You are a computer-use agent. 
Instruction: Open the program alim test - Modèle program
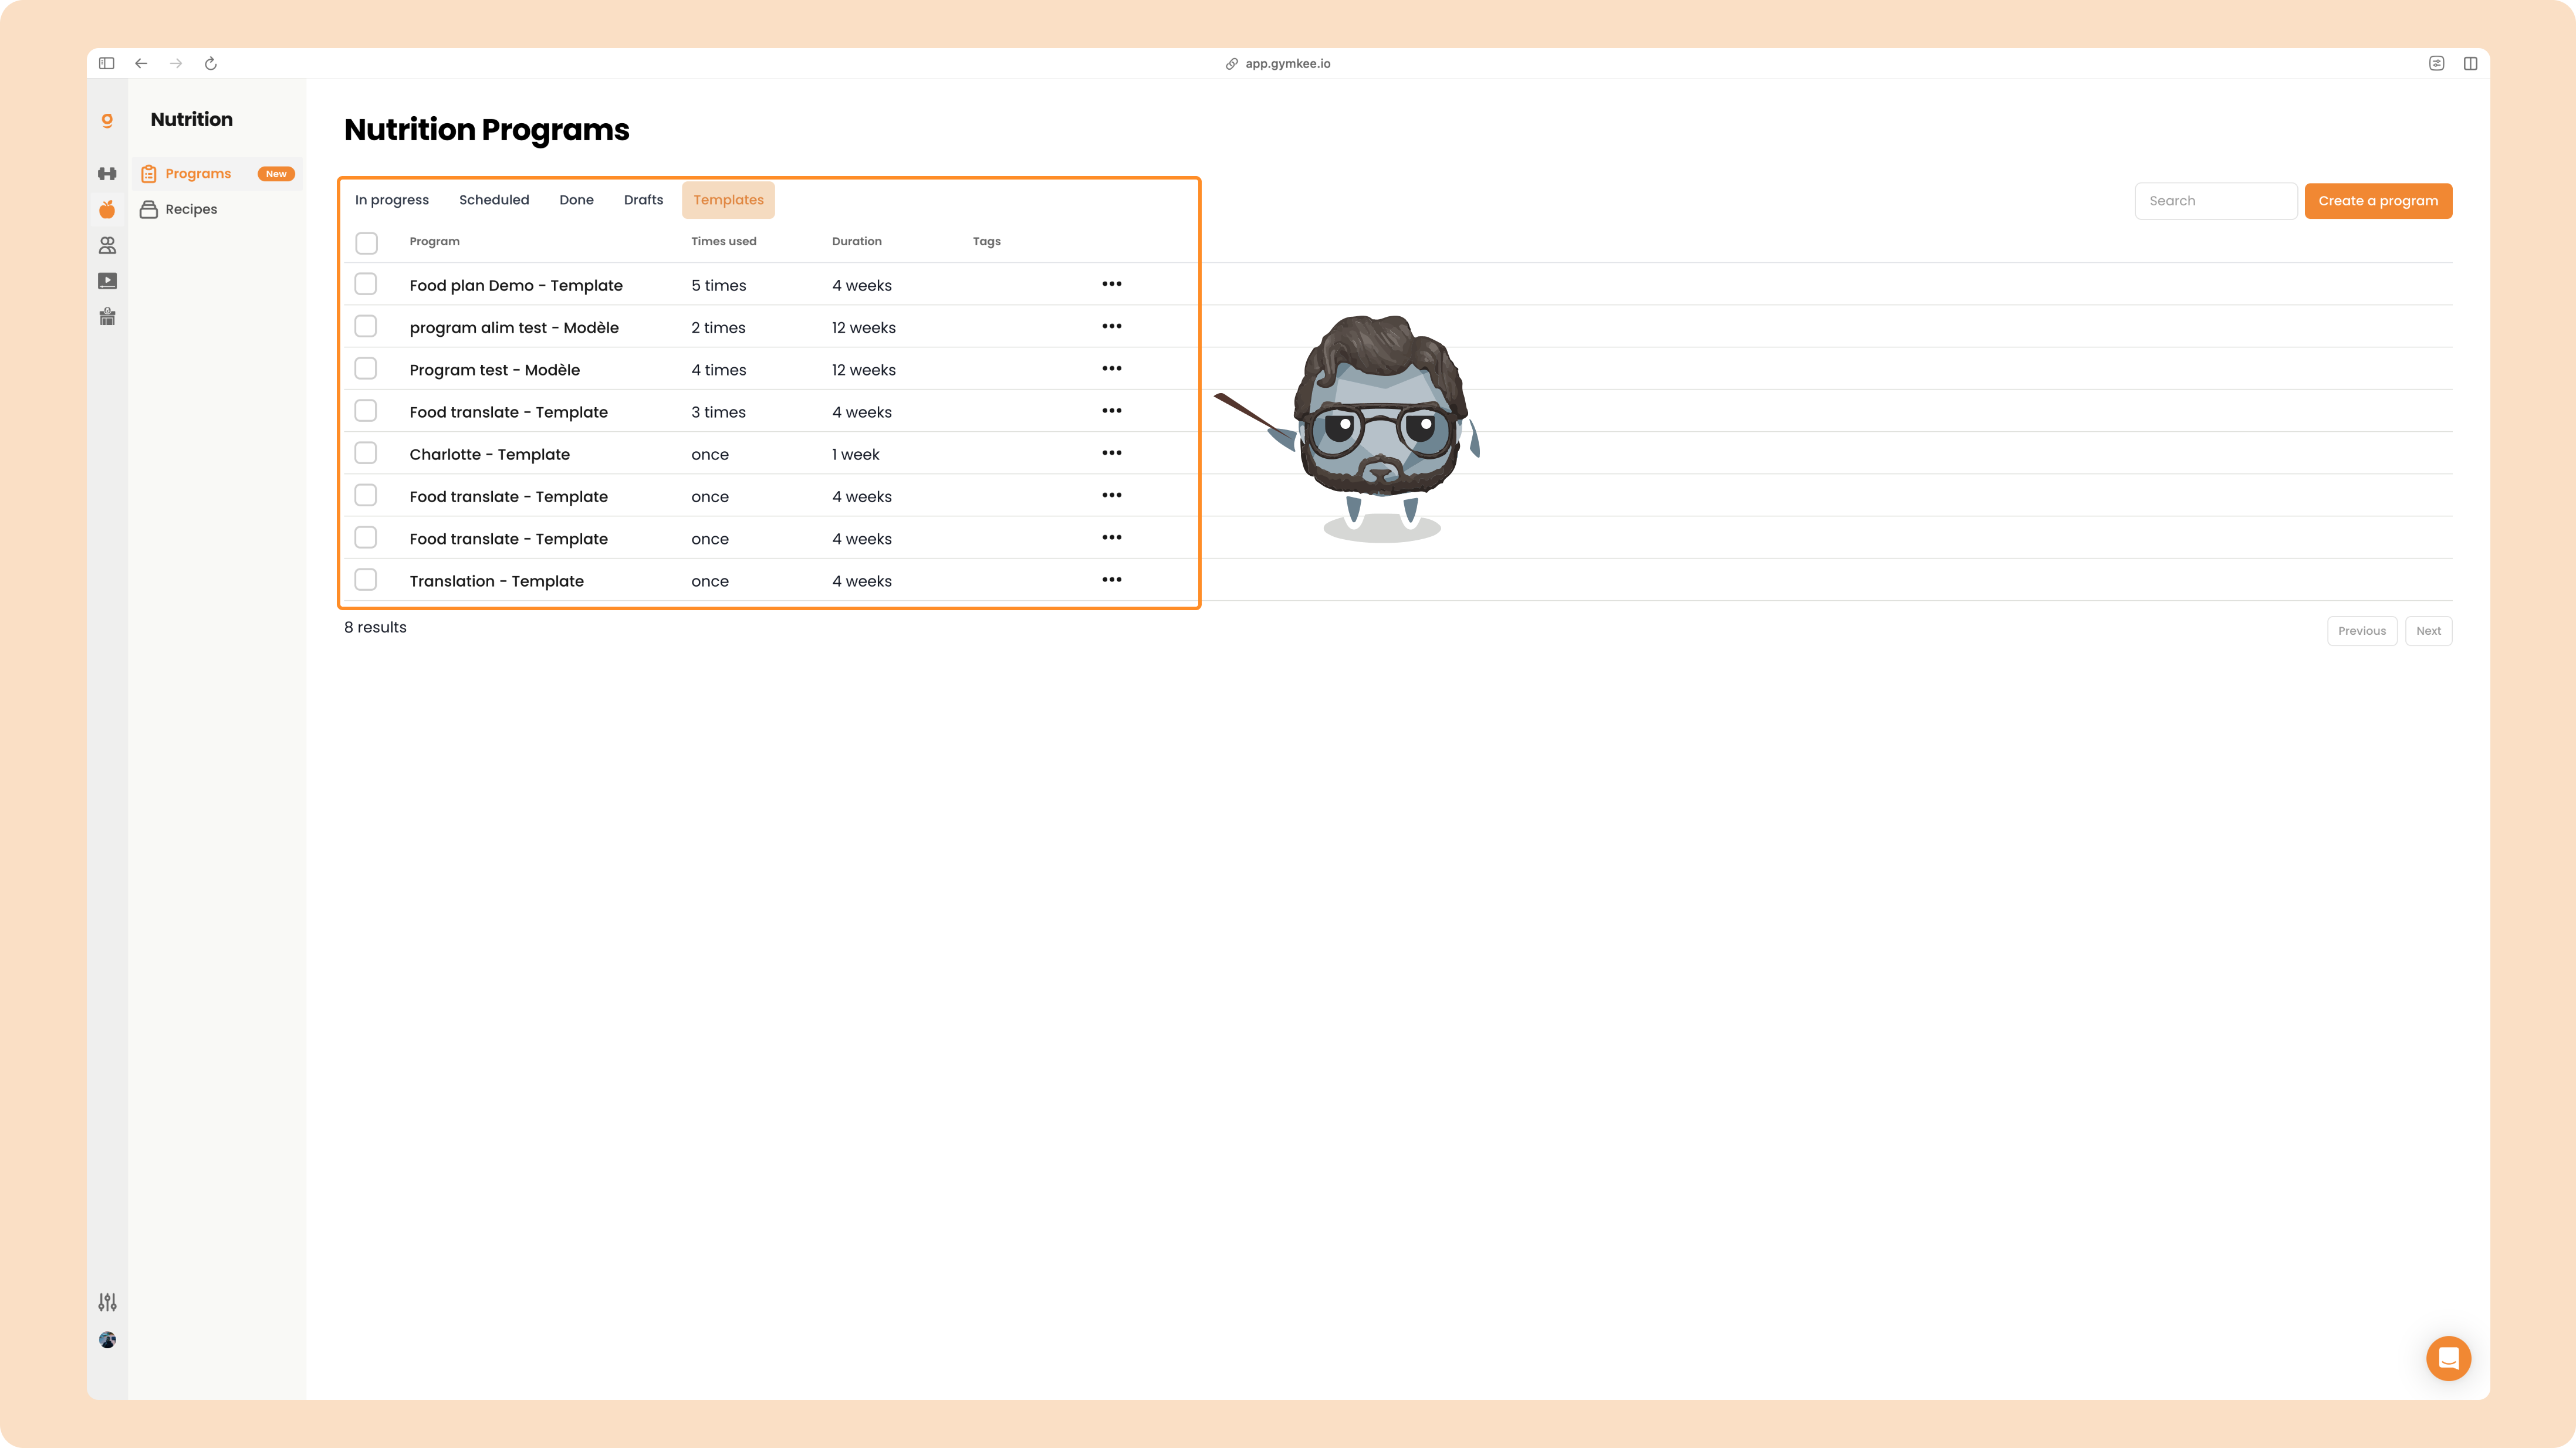coord(514,327)
